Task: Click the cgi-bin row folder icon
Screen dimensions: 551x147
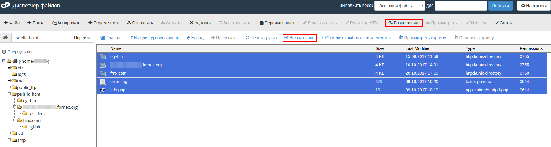Action: coord(103,56)
